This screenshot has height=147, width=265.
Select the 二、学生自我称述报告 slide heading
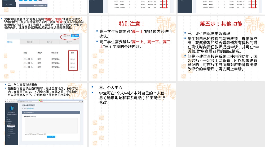(x=23, y=85)
